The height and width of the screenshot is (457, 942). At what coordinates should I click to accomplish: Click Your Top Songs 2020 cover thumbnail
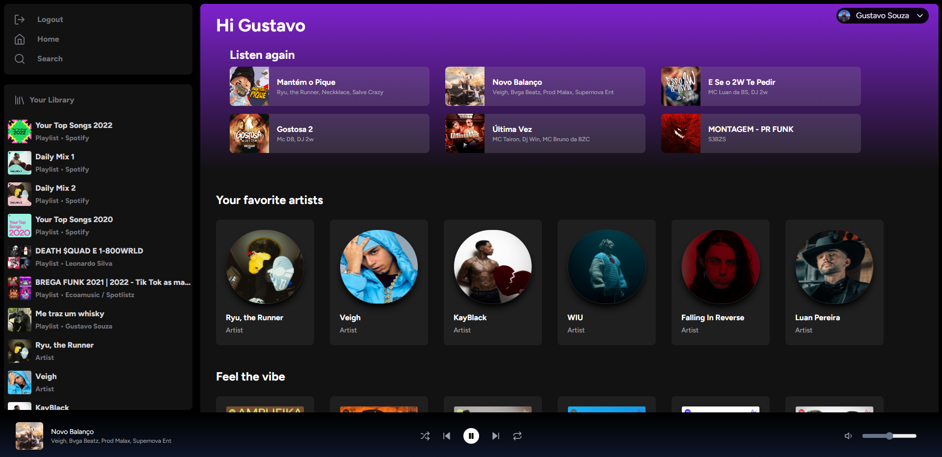[x=20, y=226]
